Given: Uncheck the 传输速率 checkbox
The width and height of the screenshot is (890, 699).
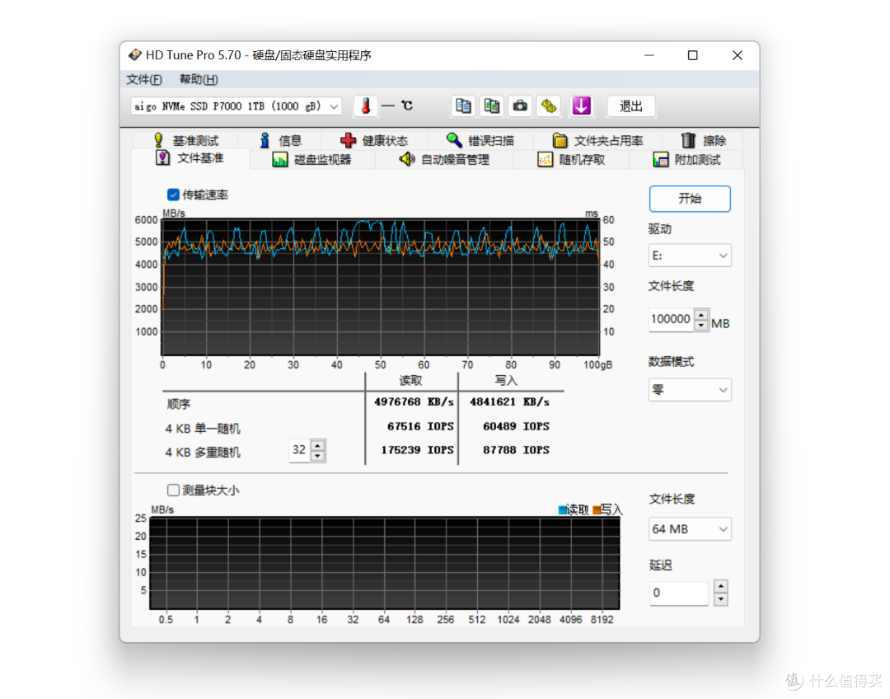Looking at the screenshot, I should pos(173,195).
